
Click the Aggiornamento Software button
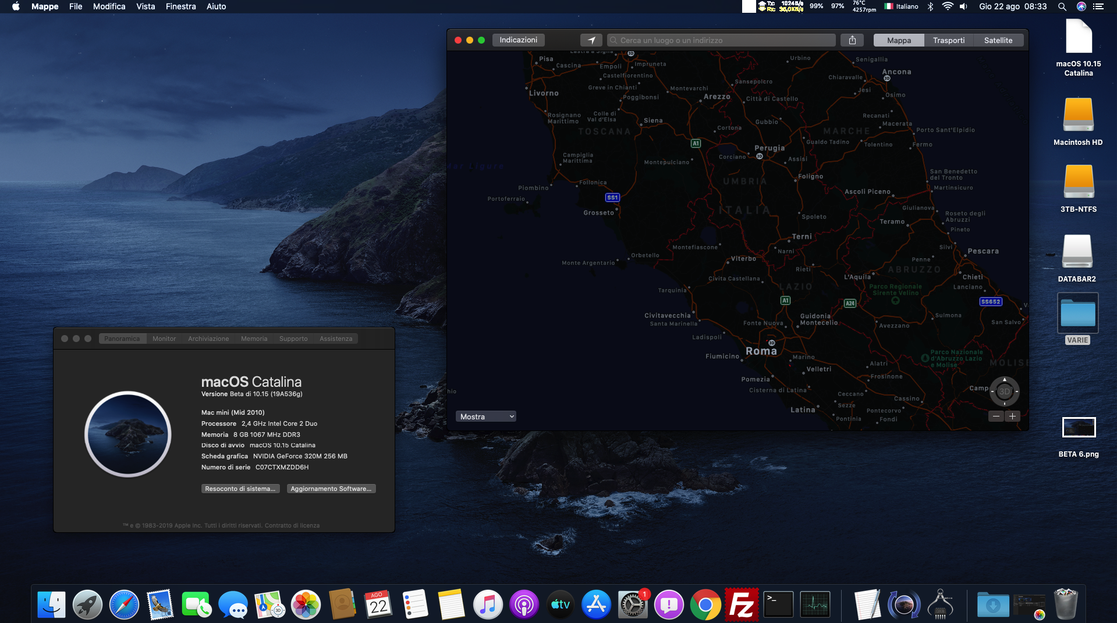[x=331, y=489]
